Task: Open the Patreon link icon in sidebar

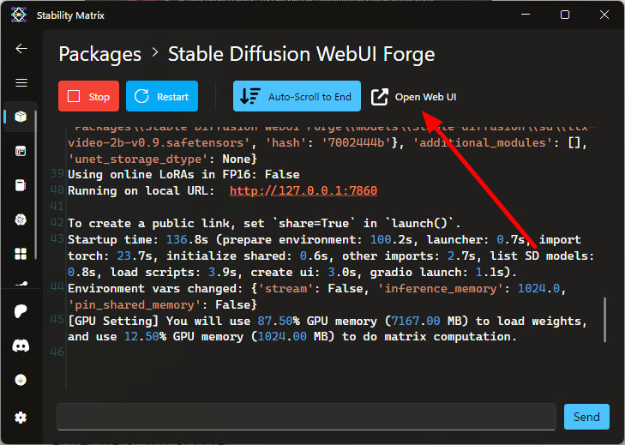Action: click(x=21, y=311)
